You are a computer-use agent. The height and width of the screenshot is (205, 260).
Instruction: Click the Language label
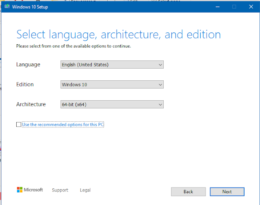point(28,65)
